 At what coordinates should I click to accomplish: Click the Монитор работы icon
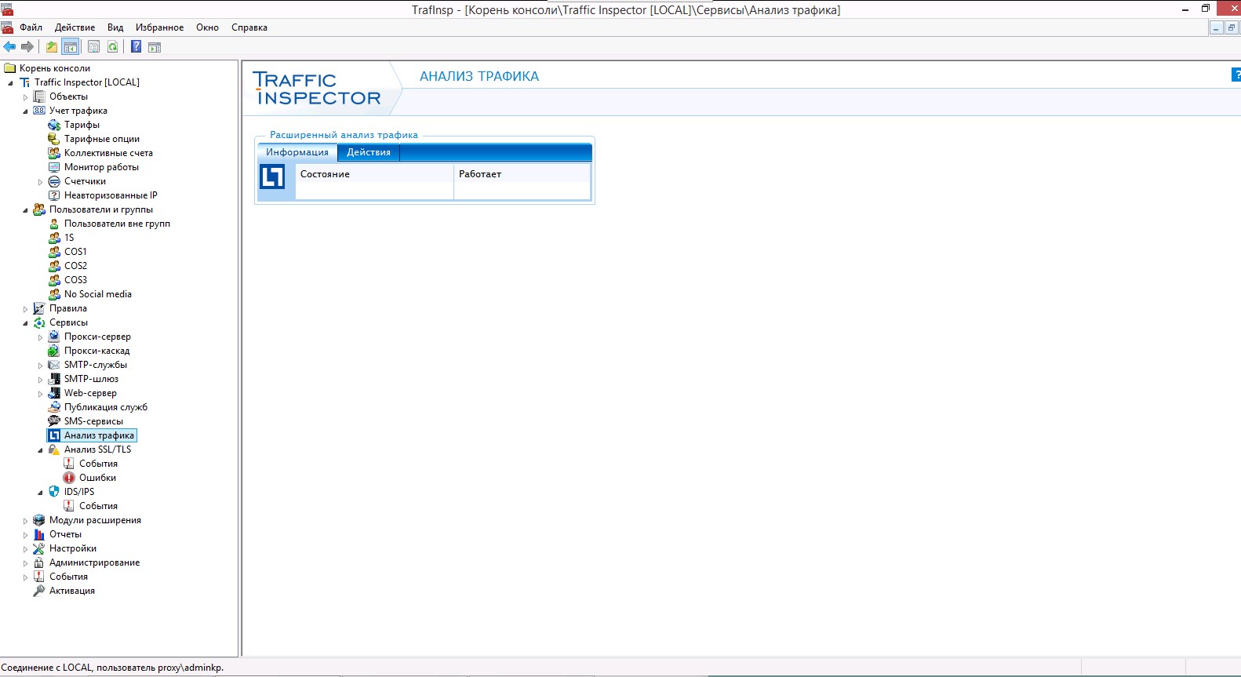(x=54, y=167)
